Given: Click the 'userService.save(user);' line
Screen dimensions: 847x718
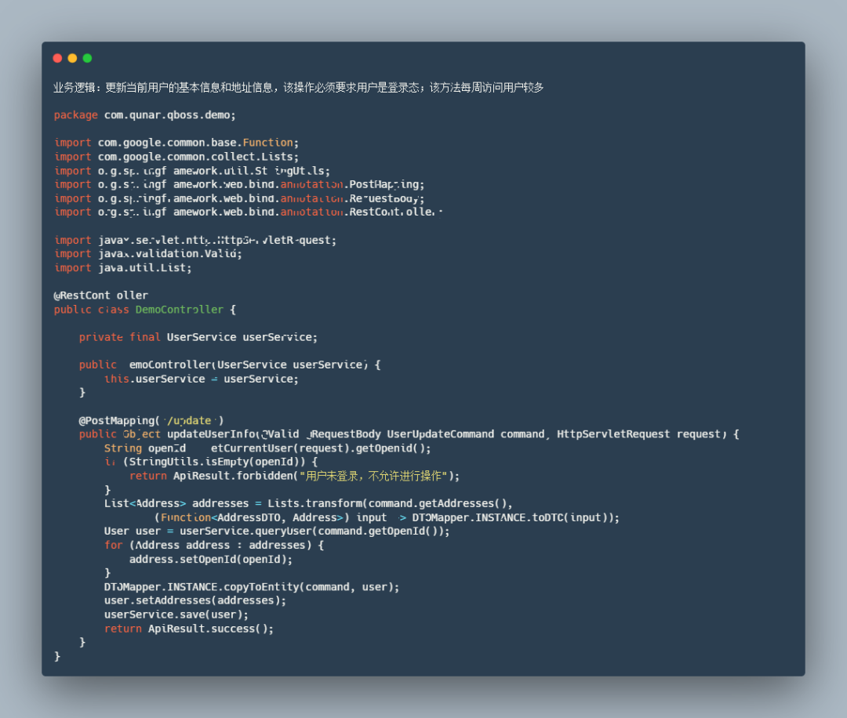Looking at the screenshot, I should pos(176,615).
